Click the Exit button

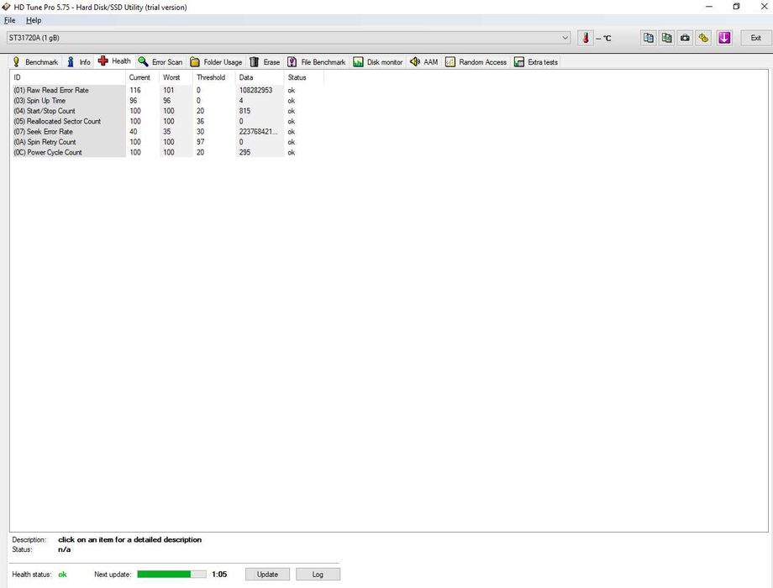pos(755,38)
